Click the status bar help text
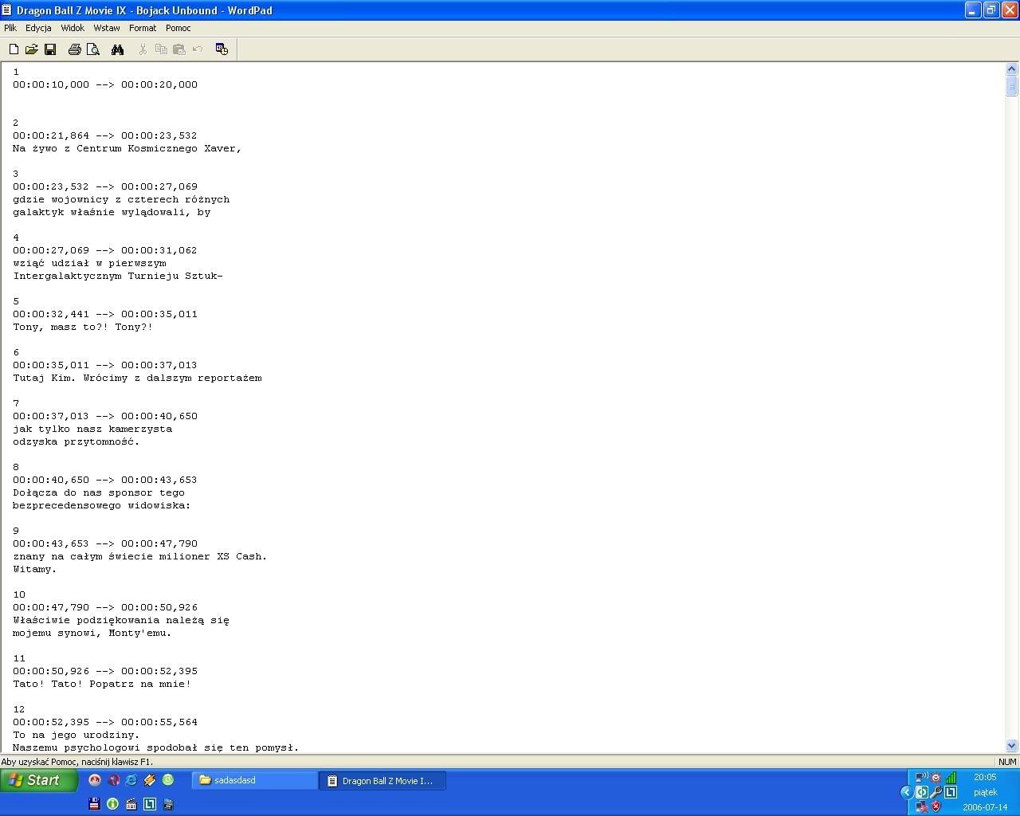 pyautogui.click(x=77, y=762)
